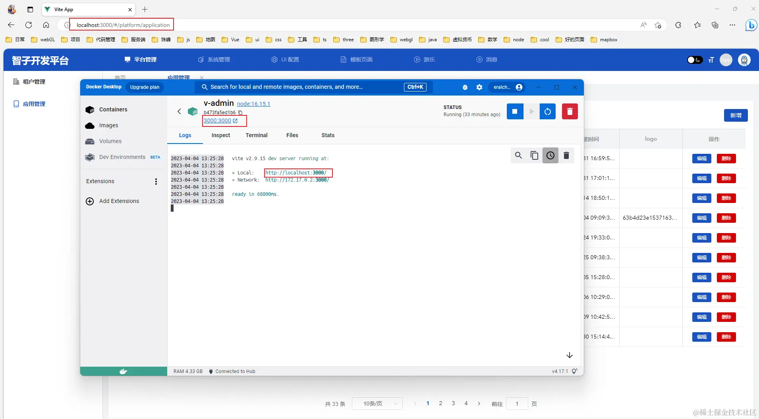Screen dimensions: 759x419
Task: Refresh the browser page
Action: pyautogui.click(x=29, y=25)
